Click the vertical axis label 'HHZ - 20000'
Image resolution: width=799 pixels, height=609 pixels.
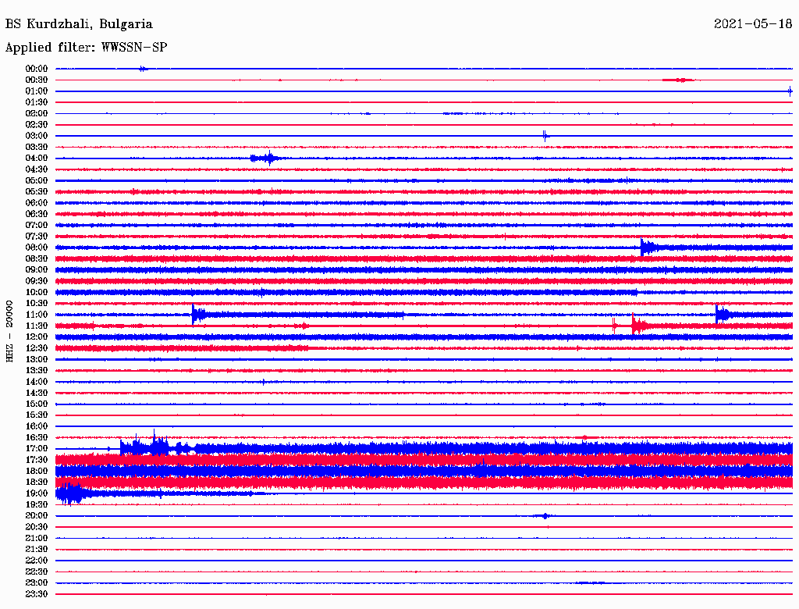point(9,331)
